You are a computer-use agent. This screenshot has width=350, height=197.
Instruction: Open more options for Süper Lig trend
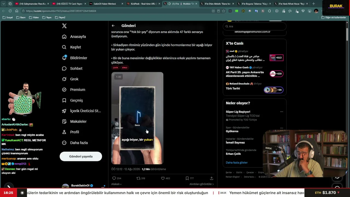point(282,112)
